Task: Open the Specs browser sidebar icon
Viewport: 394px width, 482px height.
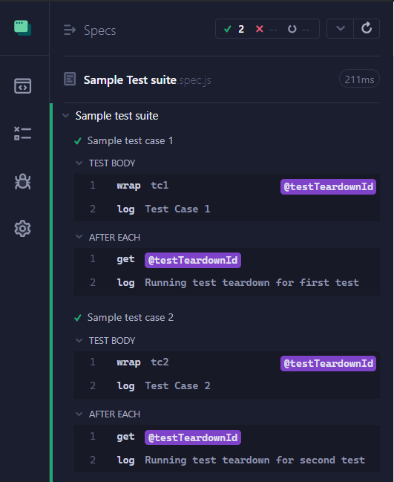Action: point(22,86)
